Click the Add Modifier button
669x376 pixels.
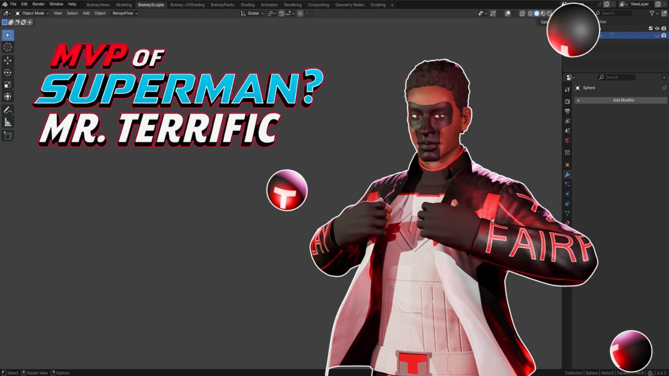(x=624, y=100)
